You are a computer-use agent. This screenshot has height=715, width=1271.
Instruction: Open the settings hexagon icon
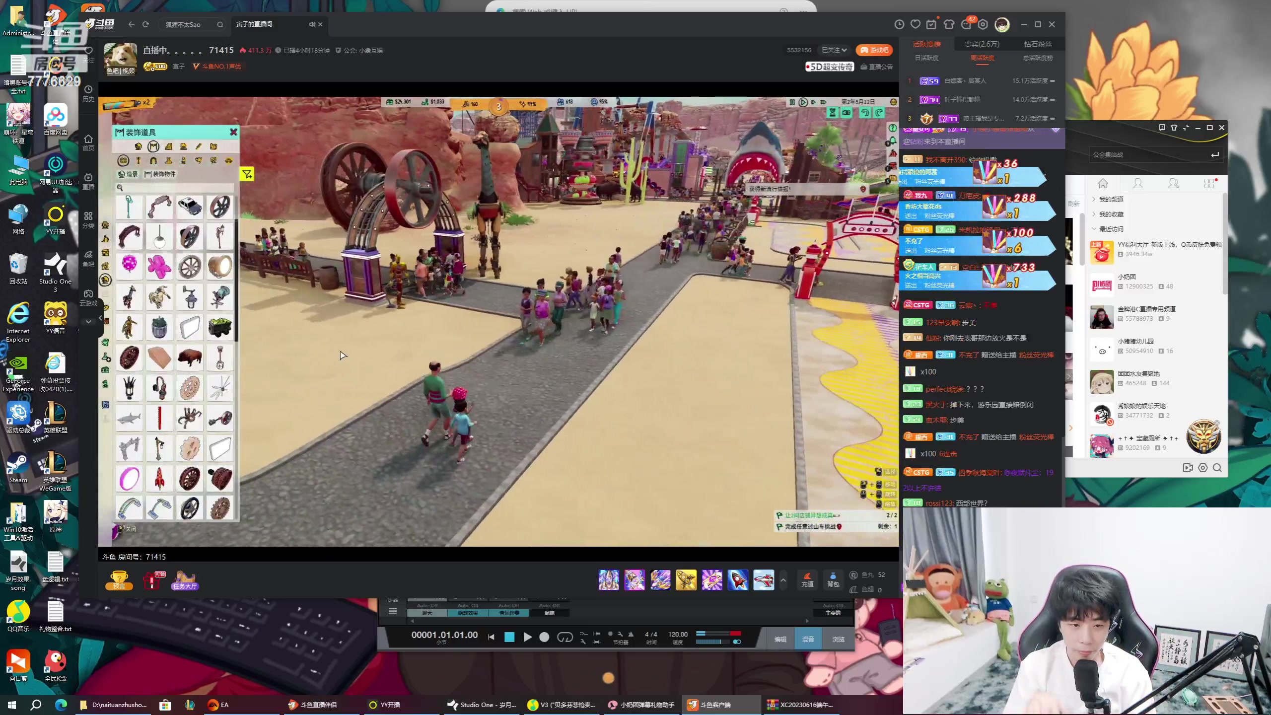point(983,24)
